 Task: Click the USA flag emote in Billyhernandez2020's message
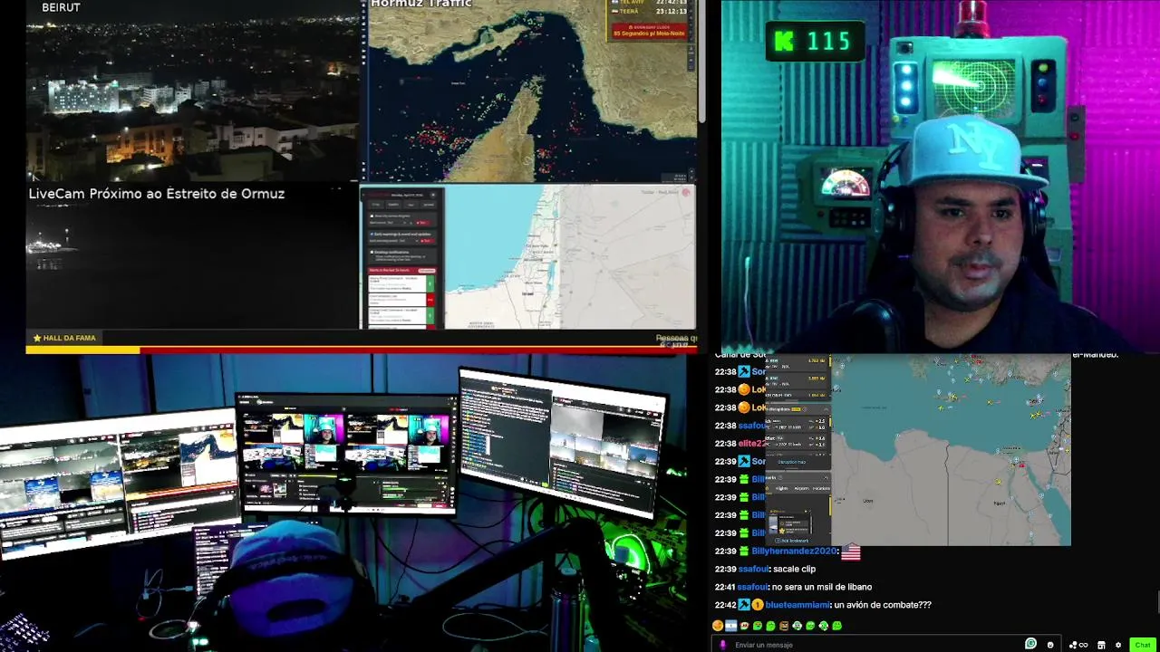(850, 551)
